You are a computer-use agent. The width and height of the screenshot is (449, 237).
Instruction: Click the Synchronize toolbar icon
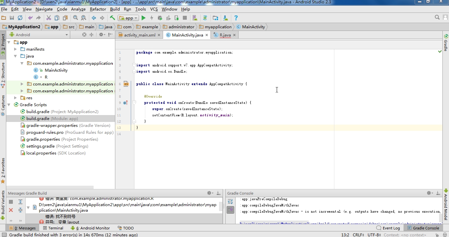(20, 18)
